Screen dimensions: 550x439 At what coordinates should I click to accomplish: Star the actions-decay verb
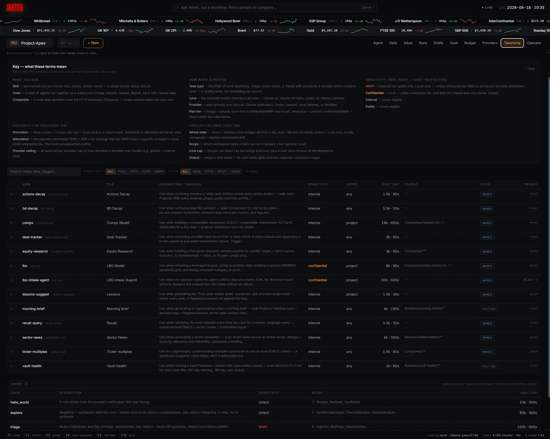click(x=11, y=194)
